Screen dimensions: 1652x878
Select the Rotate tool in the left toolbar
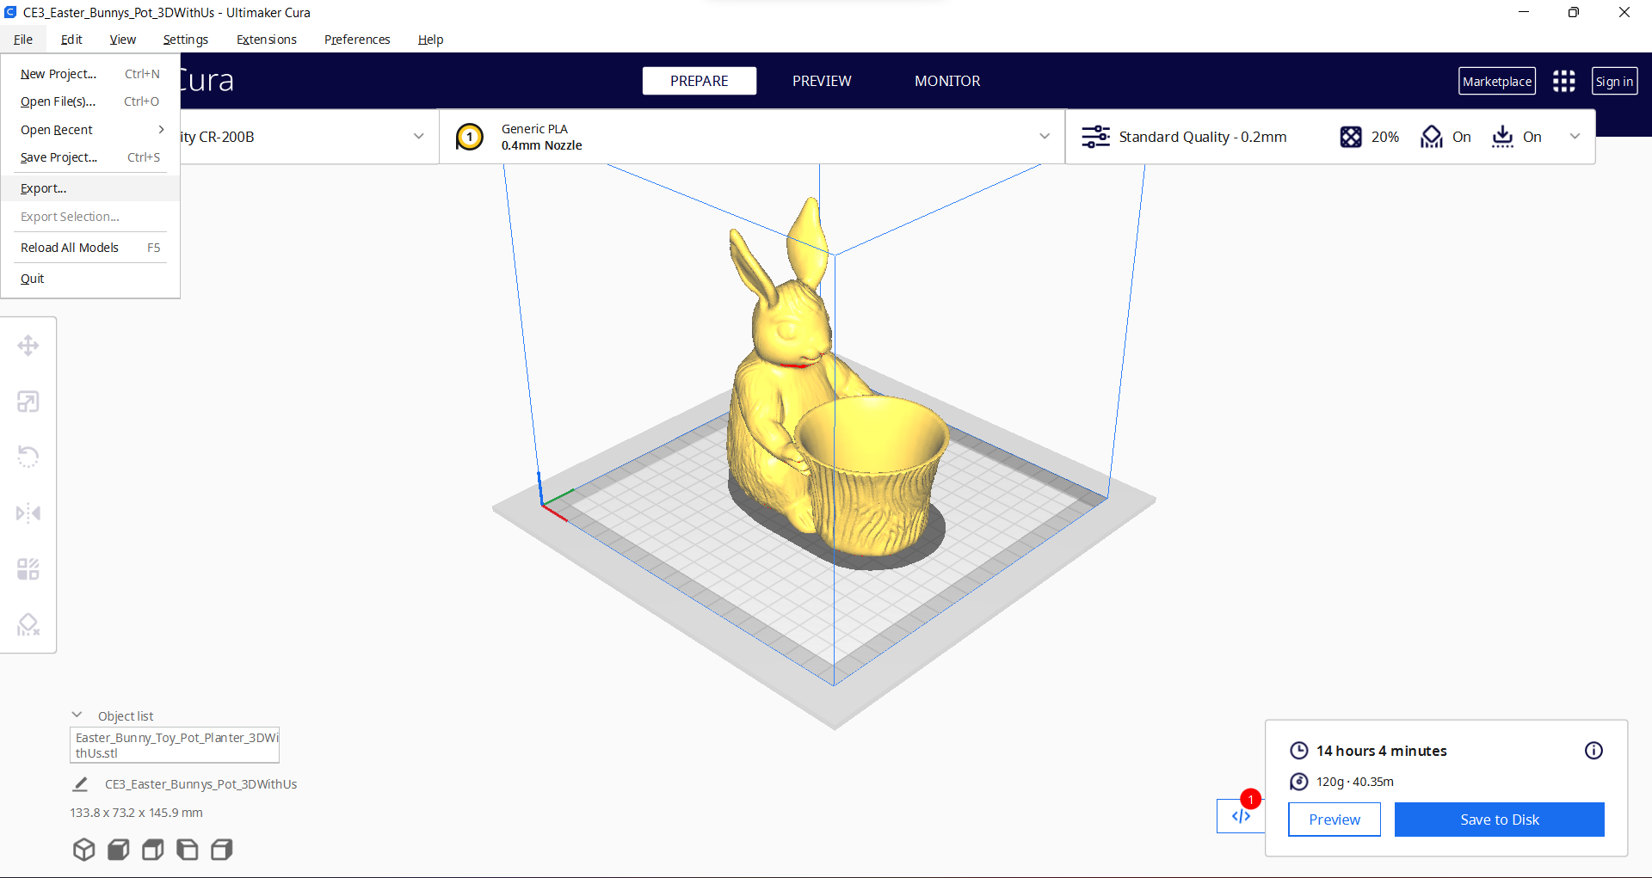[x=28, y=457]
